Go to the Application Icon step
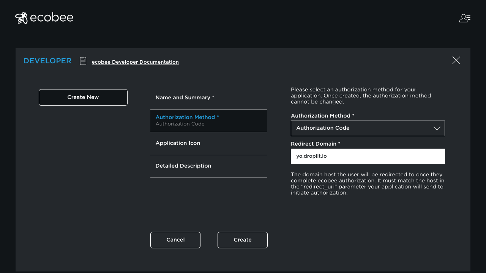The image size is (486, 273). pos(209,143)
